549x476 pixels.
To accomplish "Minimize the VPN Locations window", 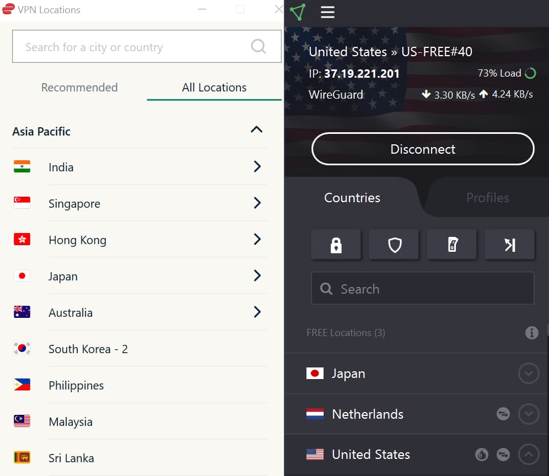I will point(202,9).
